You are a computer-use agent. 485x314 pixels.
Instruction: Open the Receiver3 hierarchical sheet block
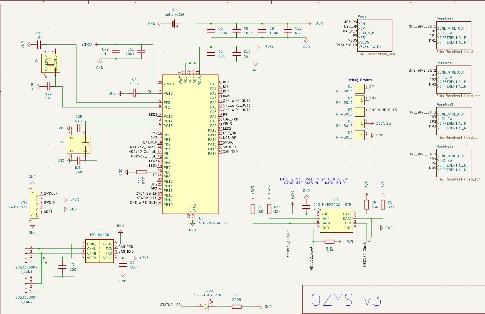coord(454,121)
